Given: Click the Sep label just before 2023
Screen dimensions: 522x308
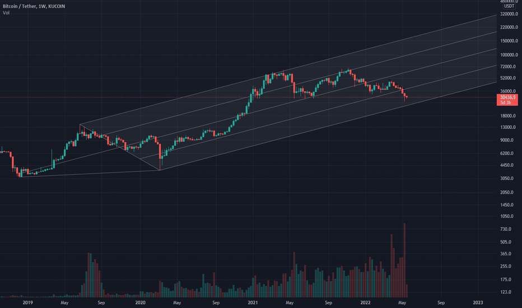Looking at the screenshot, I should (441, 302).
